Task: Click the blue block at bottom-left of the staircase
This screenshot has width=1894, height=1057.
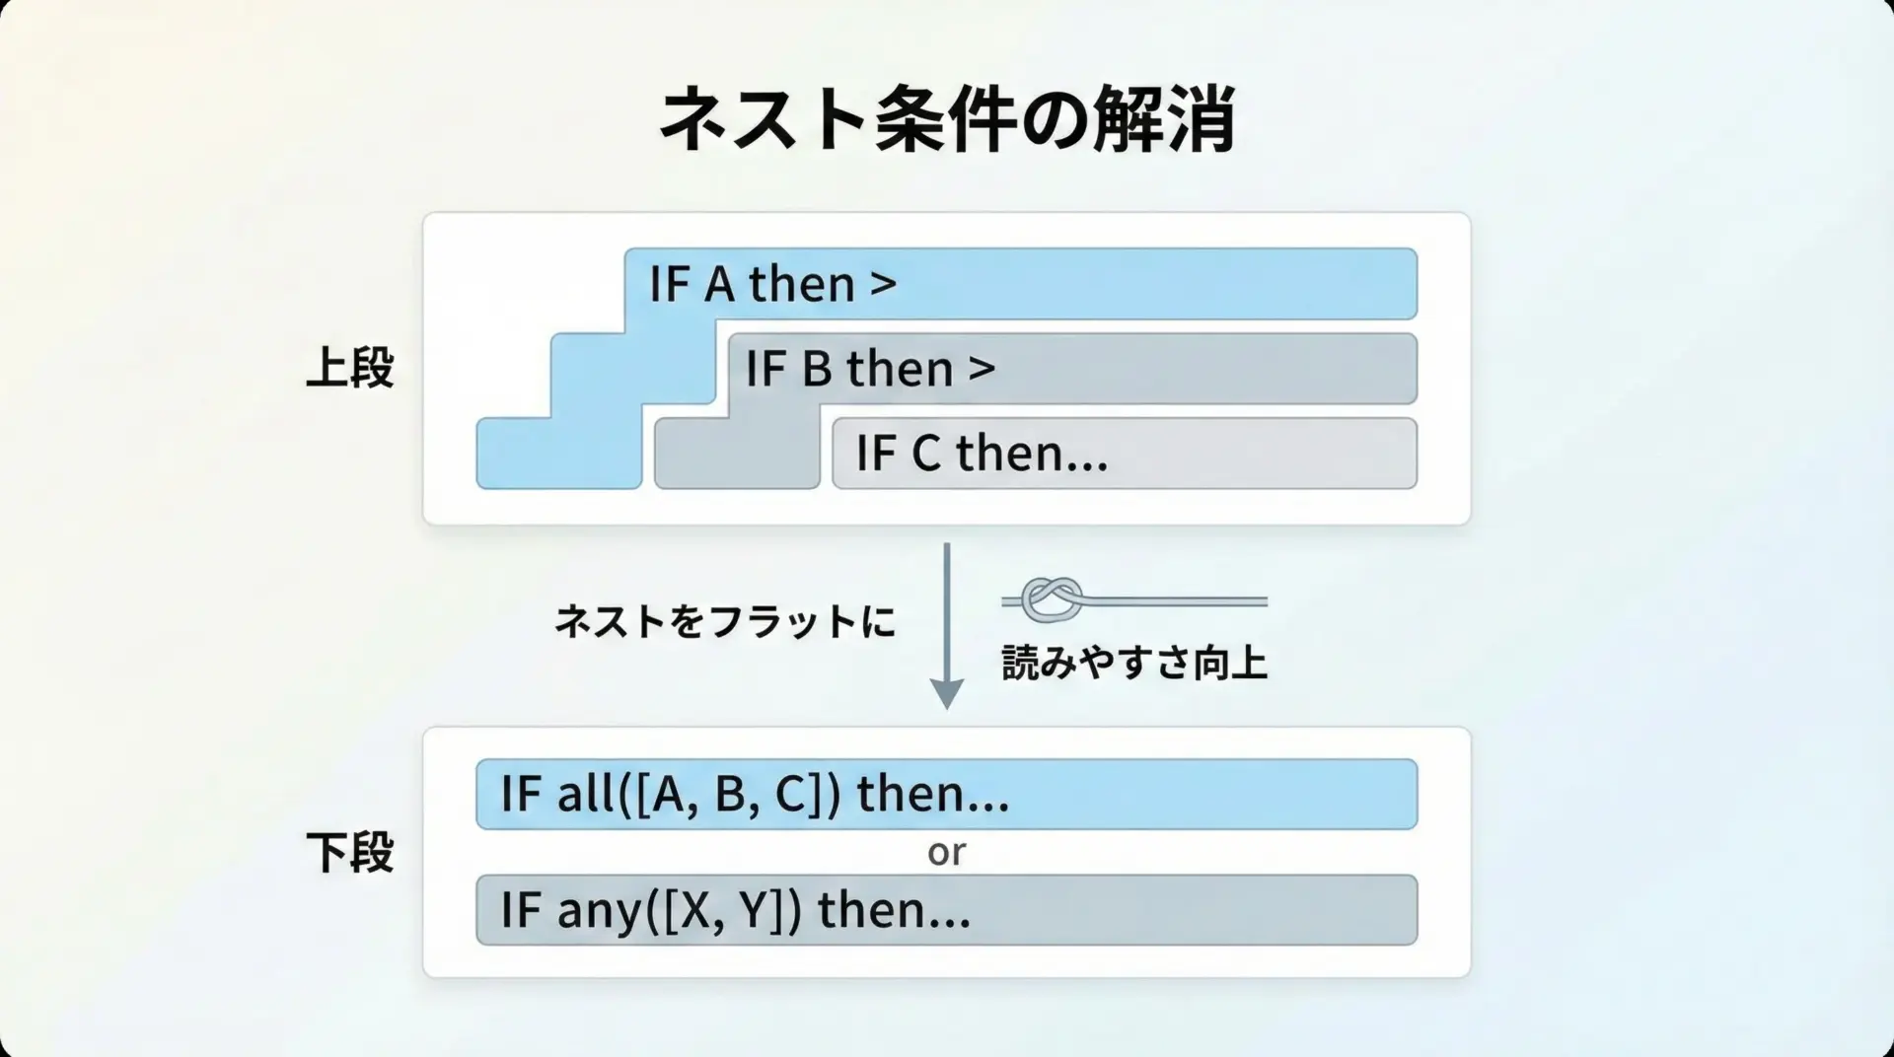Action: 558,454
